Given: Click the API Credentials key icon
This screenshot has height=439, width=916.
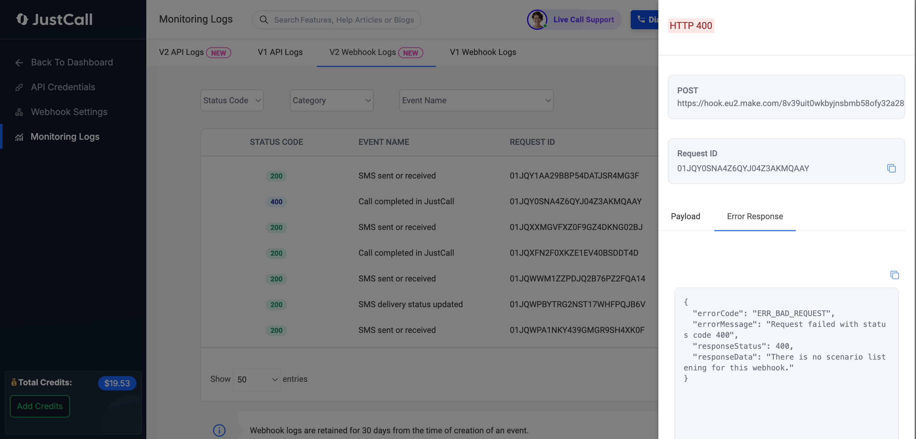Looking at the screenshot, I should click(x=19, y=87).
